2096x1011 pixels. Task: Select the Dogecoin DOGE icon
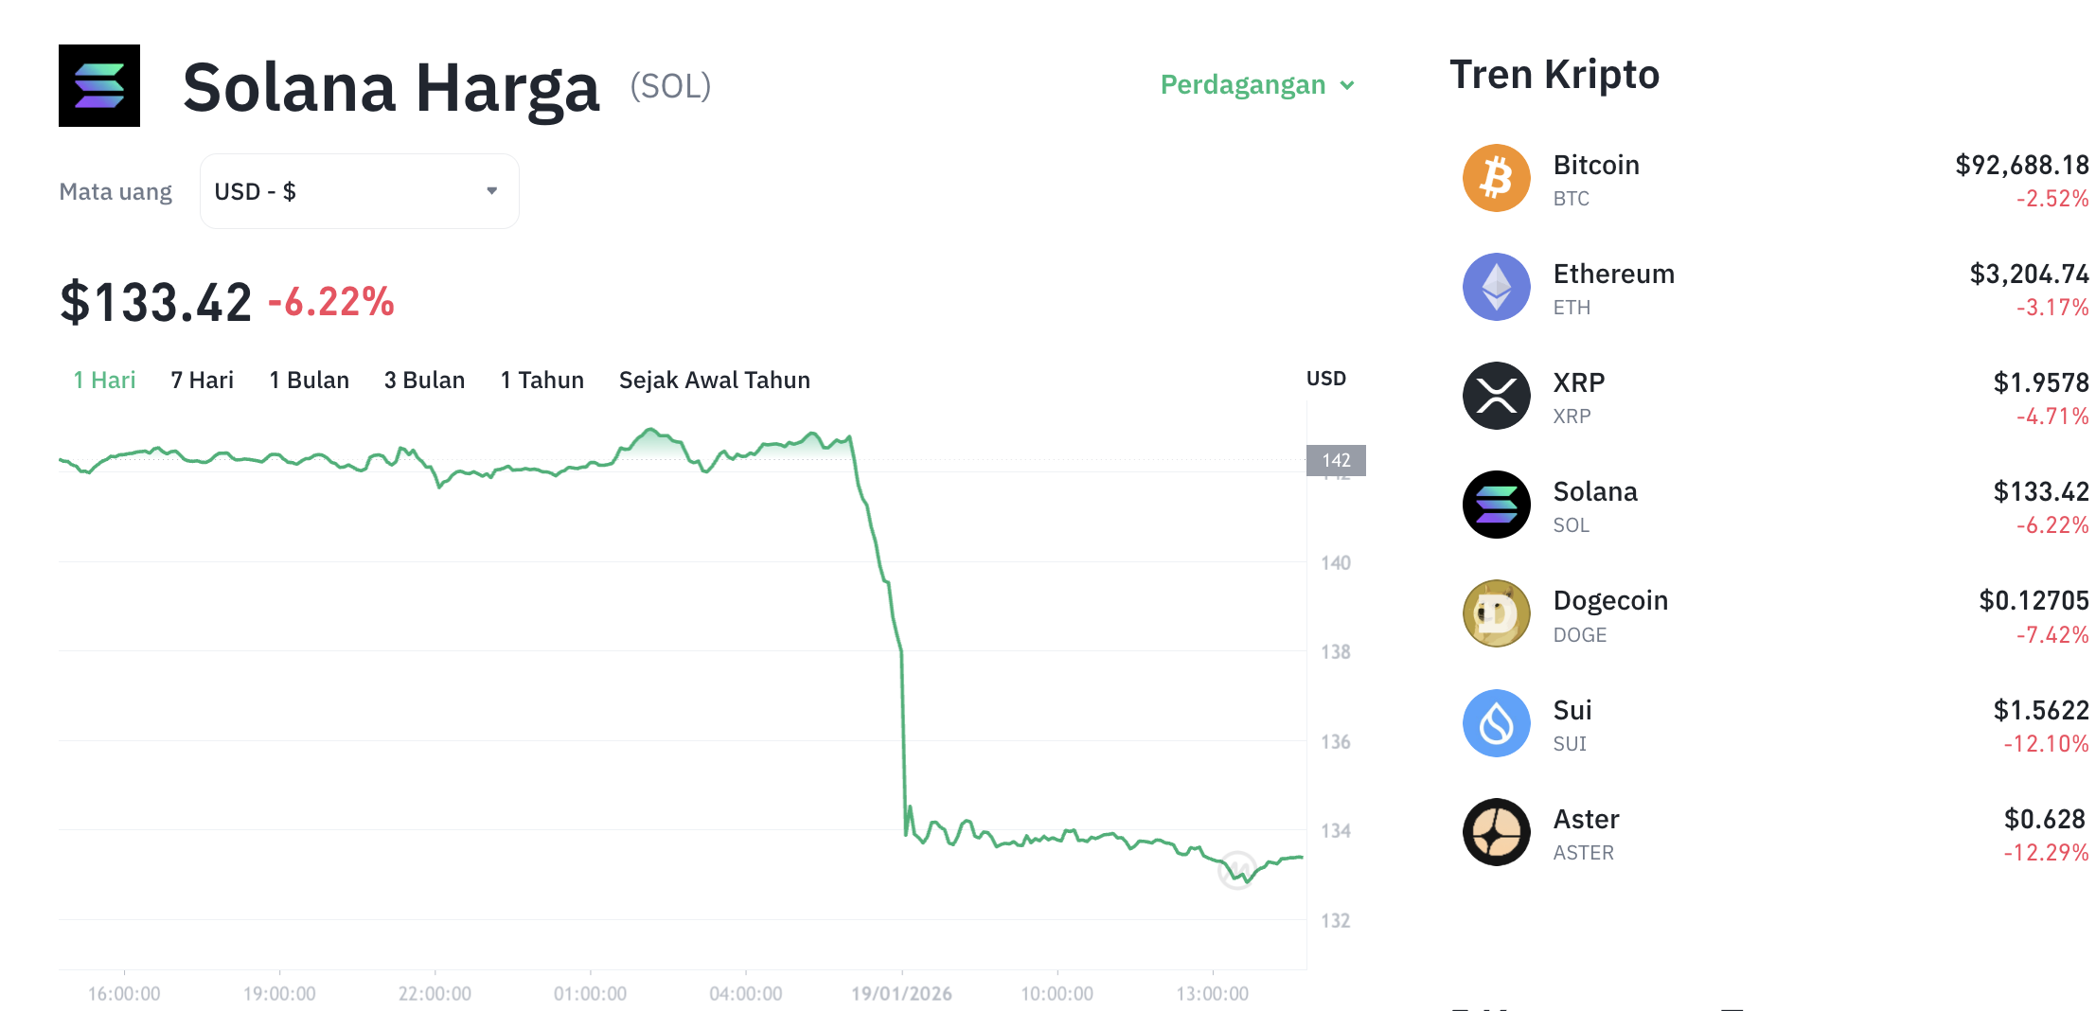[1496, 613]
